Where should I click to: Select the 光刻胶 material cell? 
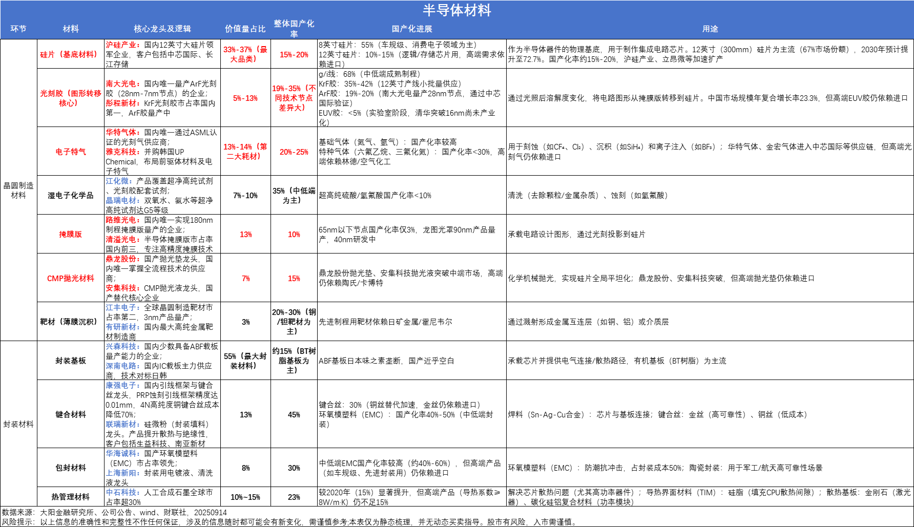[70, 98]
